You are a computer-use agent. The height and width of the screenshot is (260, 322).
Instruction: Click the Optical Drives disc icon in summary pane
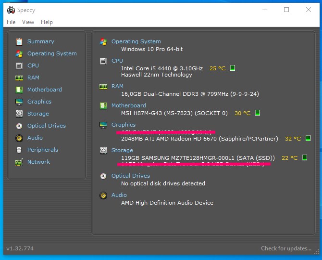(103, 176)
